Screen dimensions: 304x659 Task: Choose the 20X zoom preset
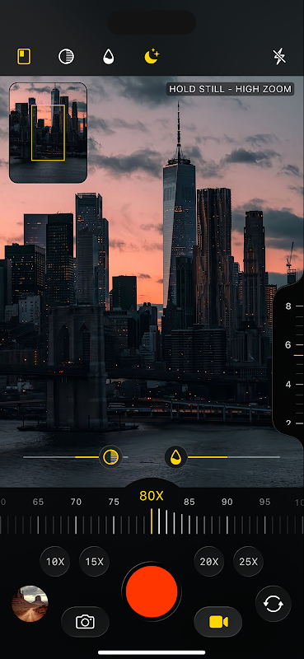(x=209, y=562)
